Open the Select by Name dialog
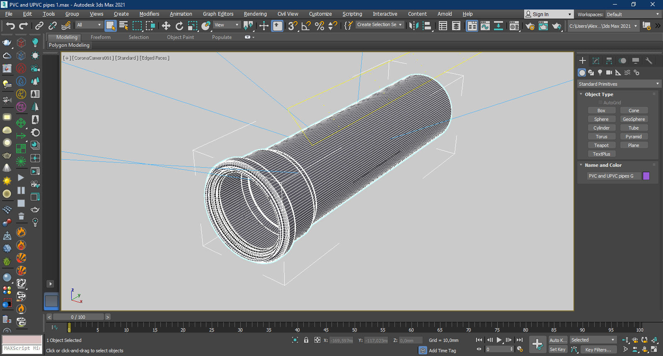The image size is (663, 356). point(123,26)
